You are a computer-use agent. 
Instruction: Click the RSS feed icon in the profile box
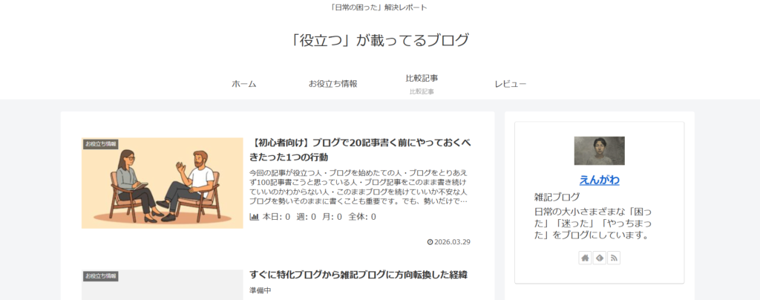click(x=614, y=258)
